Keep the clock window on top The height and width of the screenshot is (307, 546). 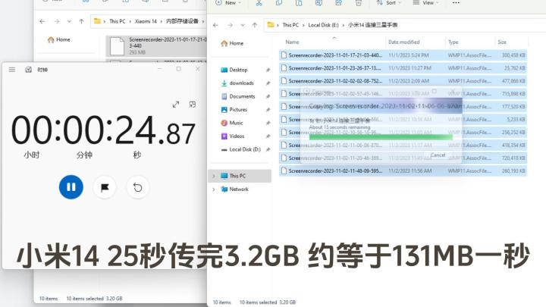click(x=192, y=105)
